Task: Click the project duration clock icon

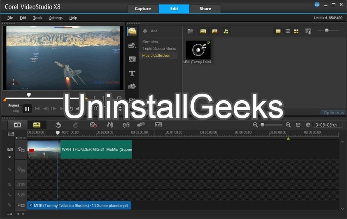Action: pyautogui.click(x=308, y=125)
